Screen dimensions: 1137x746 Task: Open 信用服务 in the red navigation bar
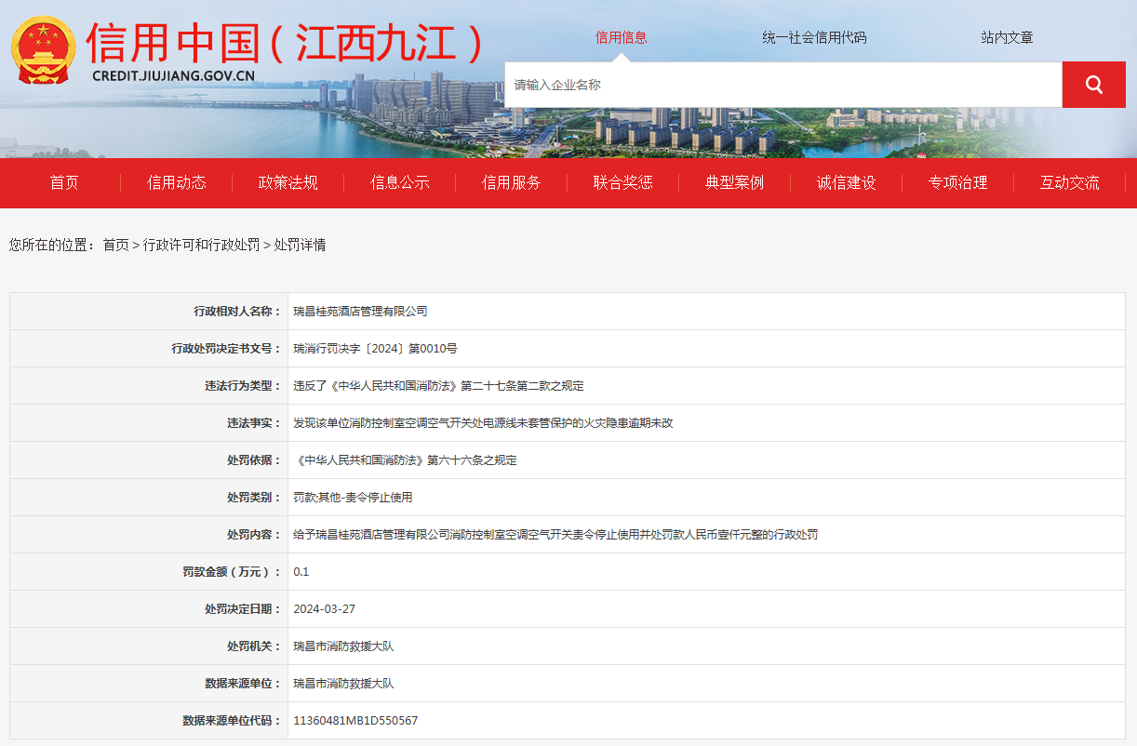(512, 183)
